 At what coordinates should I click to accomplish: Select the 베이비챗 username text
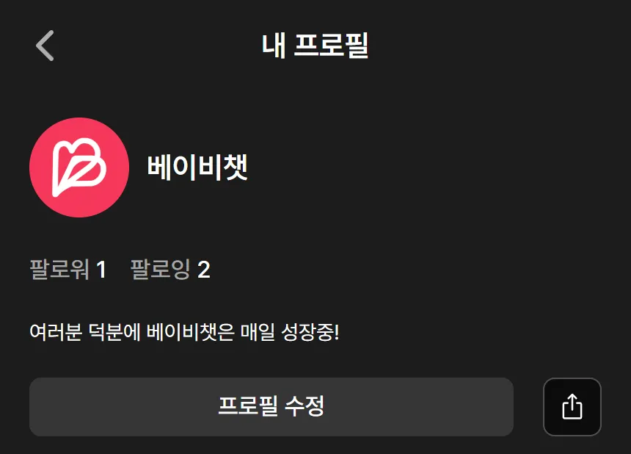coord(197,167)
